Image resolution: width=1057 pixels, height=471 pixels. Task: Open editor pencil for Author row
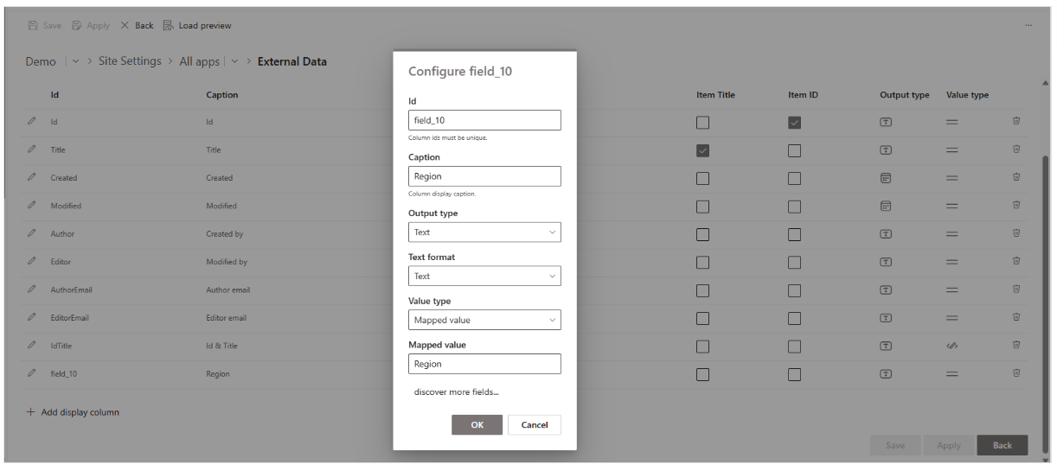click(31, 233)
